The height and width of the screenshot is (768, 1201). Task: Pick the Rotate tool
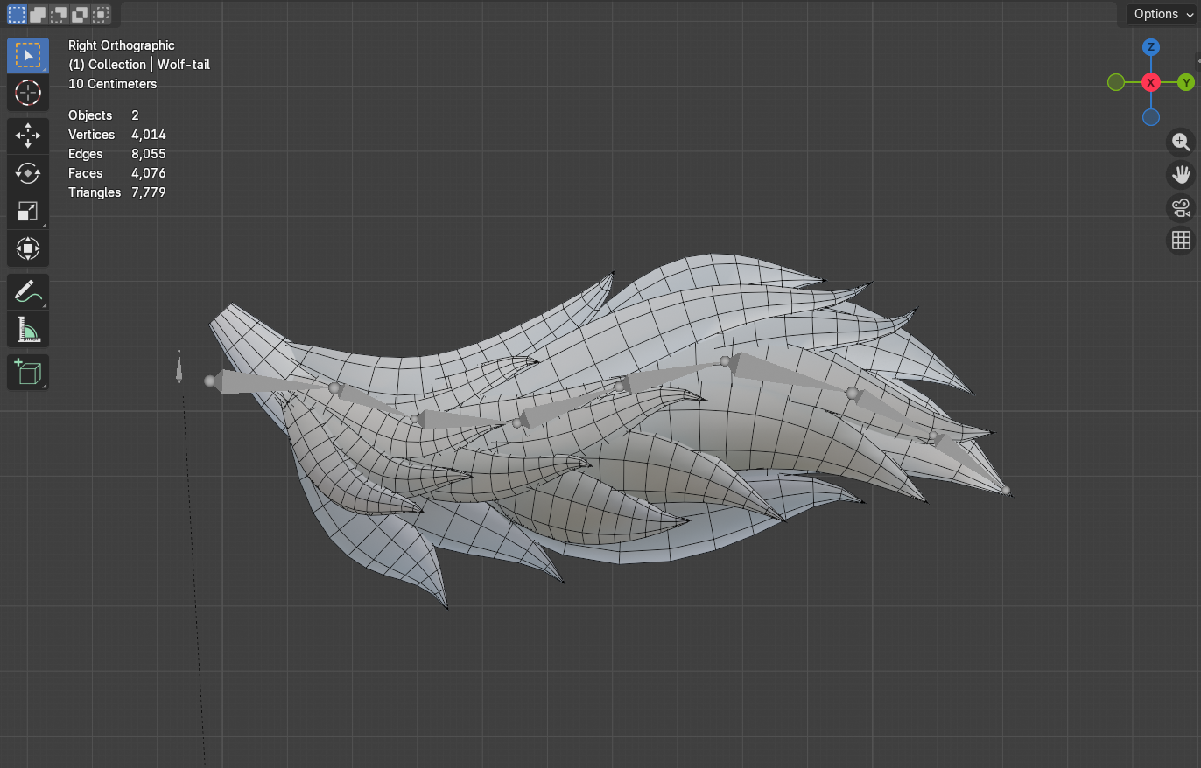tap(28, 173)
